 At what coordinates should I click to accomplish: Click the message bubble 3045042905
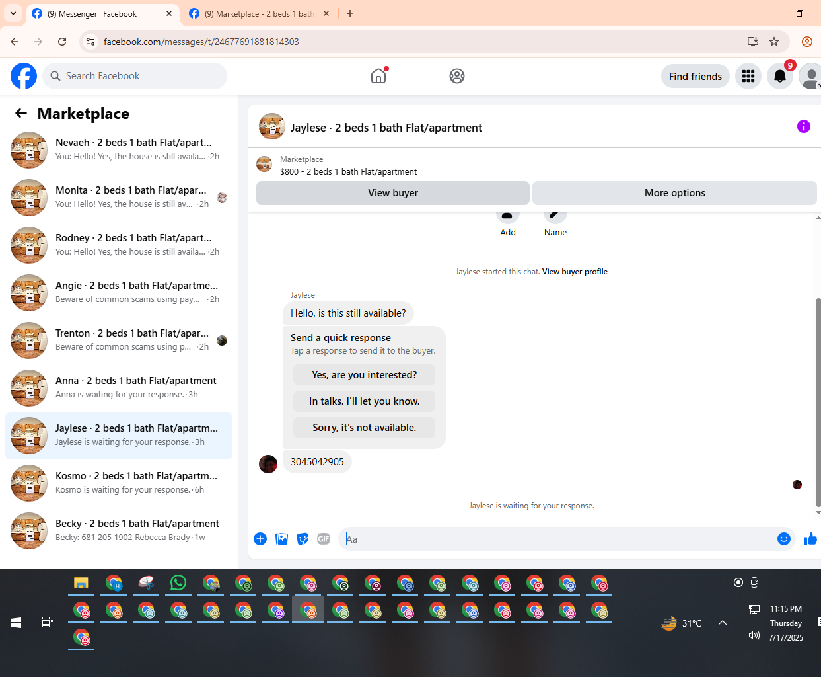[x=317, y=462]
